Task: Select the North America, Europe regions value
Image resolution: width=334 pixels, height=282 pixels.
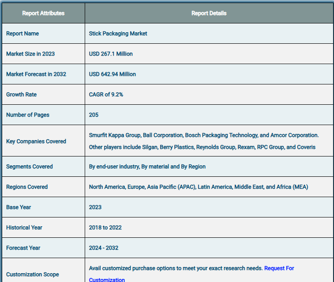Action: click(x=199, y=187)
